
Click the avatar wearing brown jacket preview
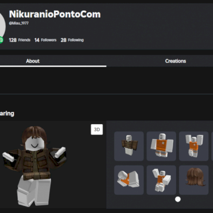click(x=35, y=166)
